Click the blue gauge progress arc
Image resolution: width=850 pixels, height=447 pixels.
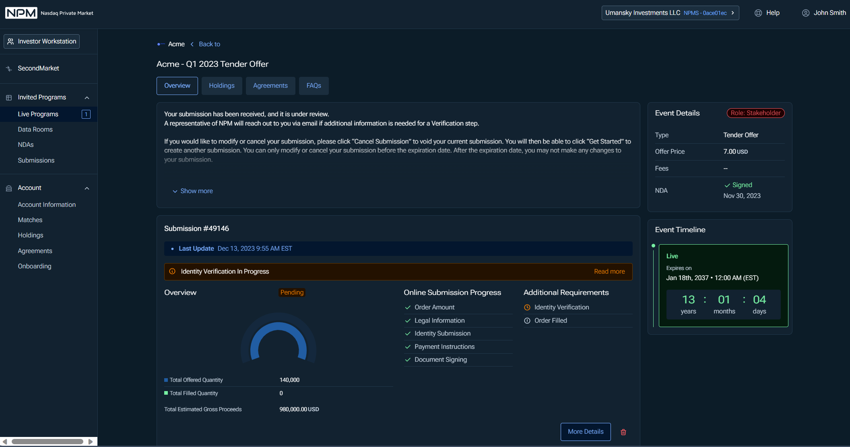(279, 327)
